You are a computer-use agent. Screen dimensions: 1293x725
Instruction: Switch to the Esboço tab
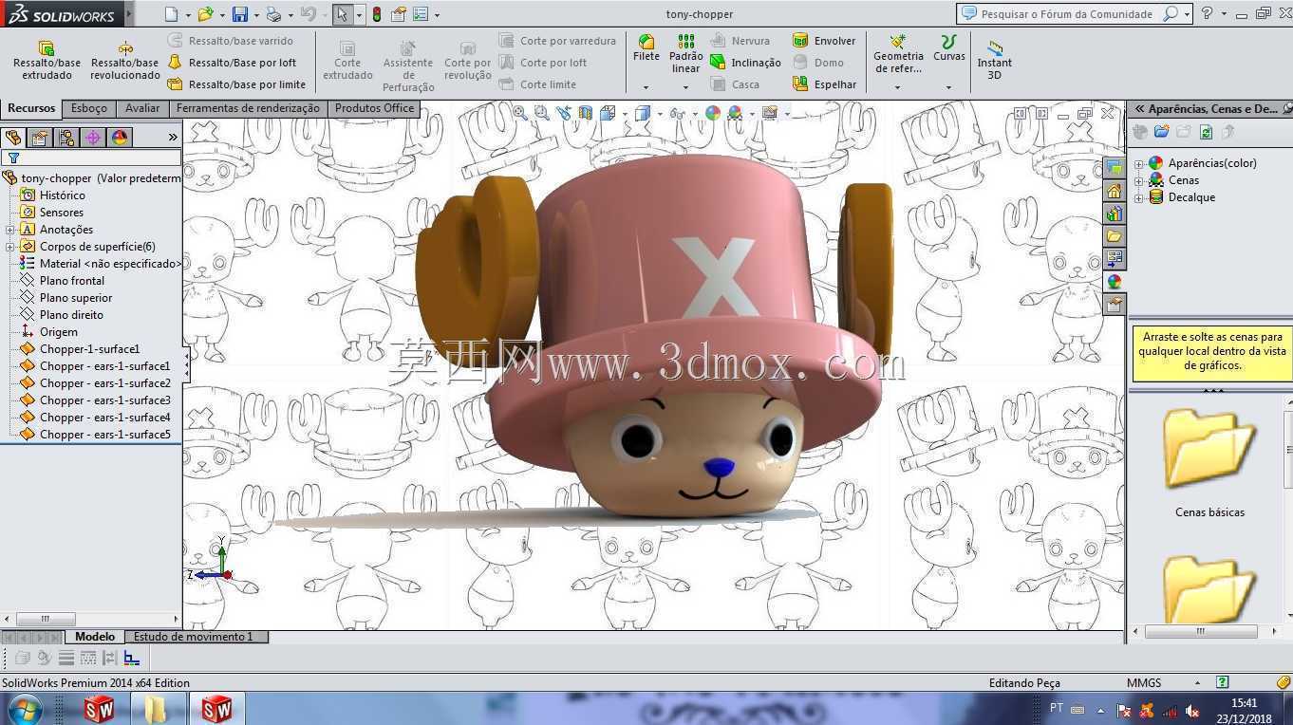[x=89, y=108]
